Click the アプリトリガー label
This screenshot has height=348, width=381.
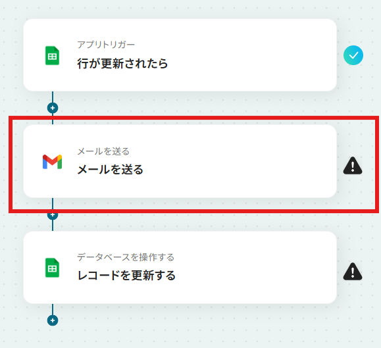tap(106, 45)
